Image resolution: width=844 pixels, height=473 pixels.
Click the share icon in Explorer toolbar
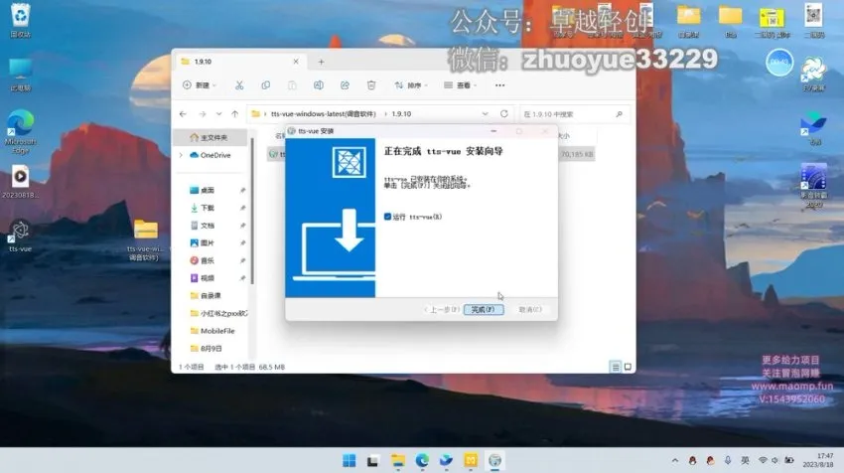345,85
